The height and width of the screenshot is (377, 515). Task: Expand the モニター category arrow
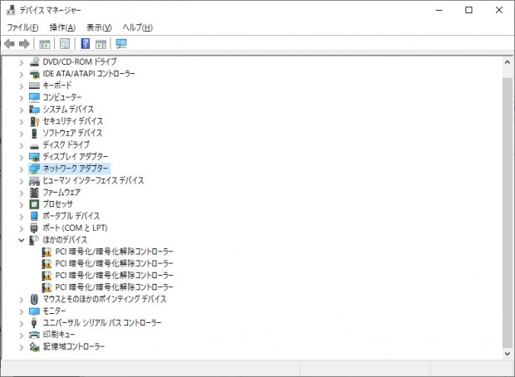click(22, 311)
